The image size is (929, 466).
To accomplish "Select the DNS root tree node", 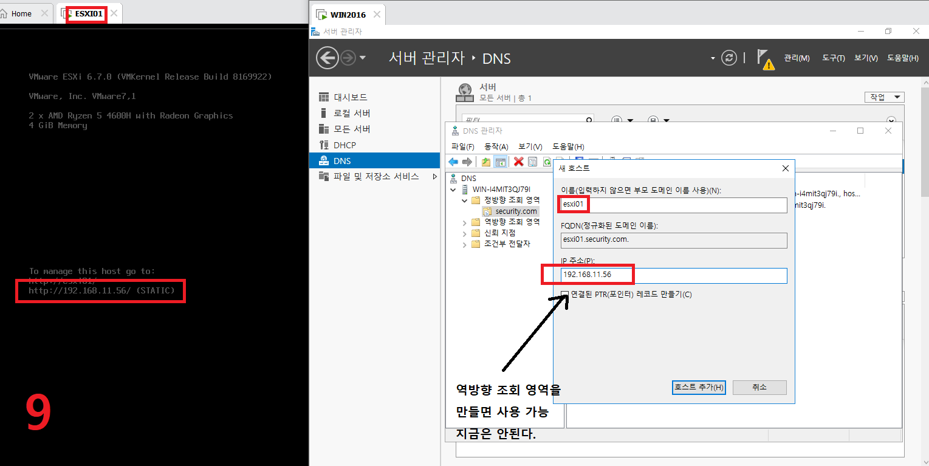I will [469, 179].
